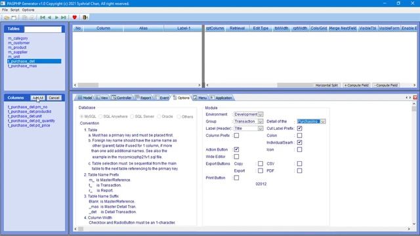This screenshot has width=420, height=236.
Task: Click the previous record arrow icon
Action: click(50, 18)
